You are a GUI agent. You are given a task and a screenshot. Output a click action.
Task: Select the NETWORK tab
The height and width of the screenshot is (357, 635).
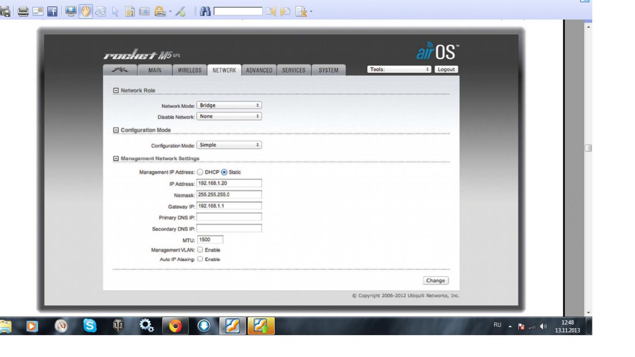coord(224,70)
